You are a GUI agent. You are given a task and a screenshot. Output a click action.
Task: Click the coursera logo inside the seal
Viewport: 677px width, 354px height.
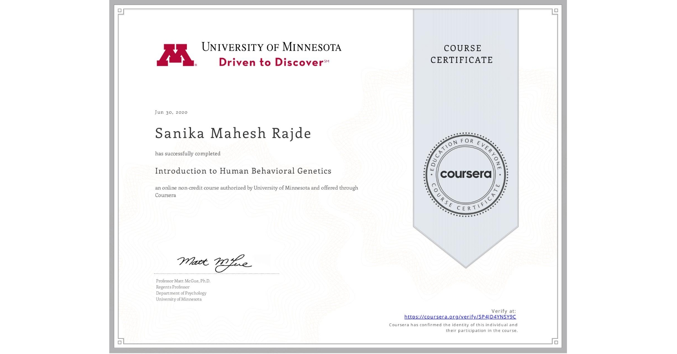click(465, 174)
